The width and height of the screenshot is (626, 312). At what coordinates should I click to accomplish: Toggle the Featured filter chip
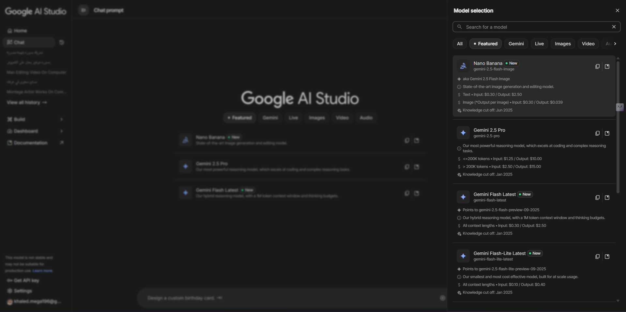[485, 44]
